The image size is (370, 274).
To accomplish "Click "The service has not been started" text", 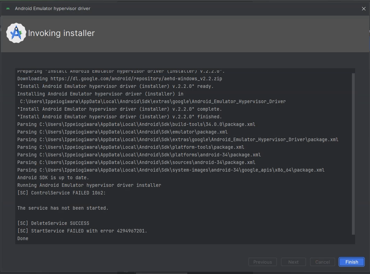I will point(63,208).
